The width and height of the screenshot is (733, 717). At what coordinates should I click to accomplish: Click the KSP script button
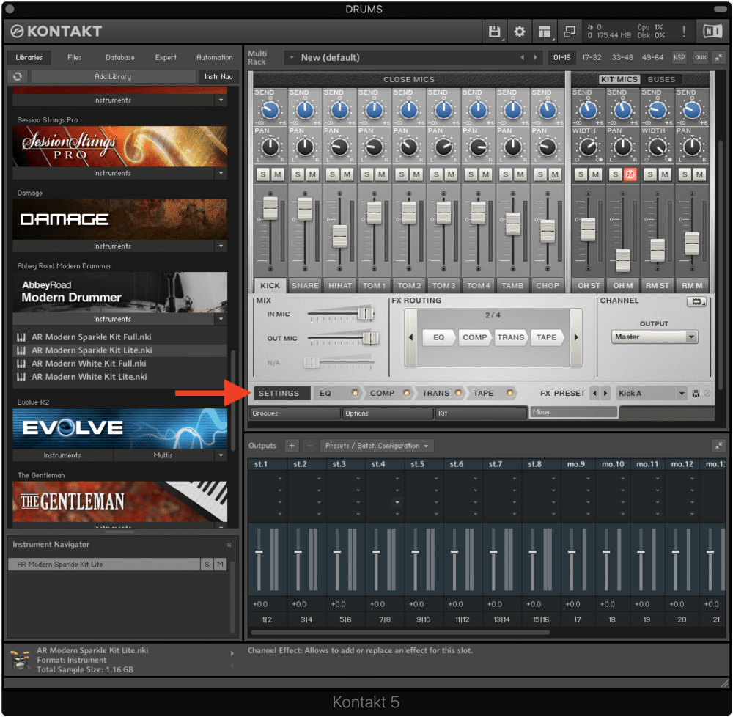(679, 57)
